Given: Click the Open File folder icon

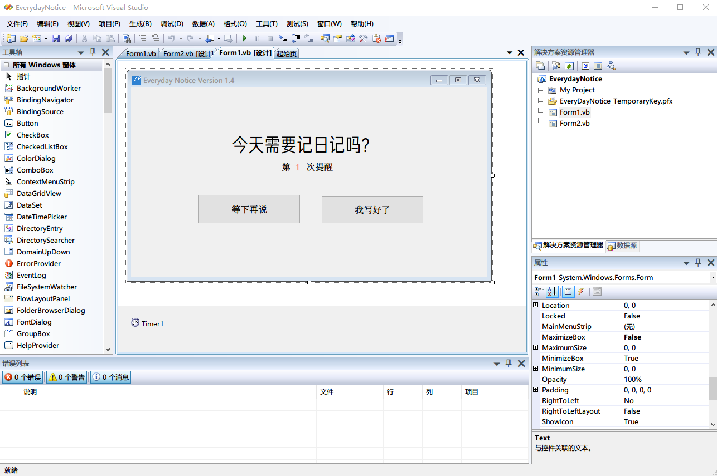Looking at the screenshot, I should pyautogui.click(x=23, y=38).
